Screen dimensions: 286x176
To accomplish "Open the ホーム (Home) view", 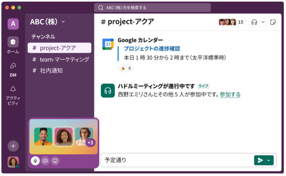I will [13, 45].
